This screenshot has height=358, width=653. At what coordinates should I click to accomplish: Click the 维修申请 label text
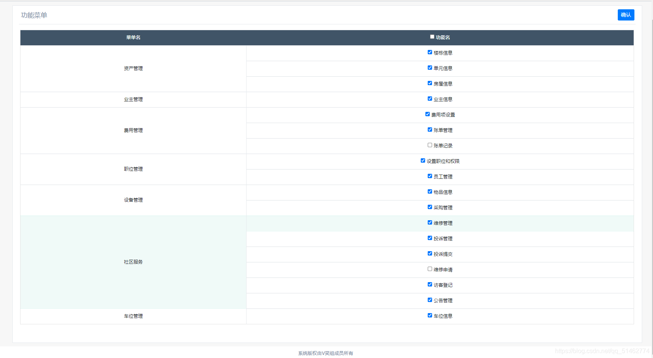(443, 270)
